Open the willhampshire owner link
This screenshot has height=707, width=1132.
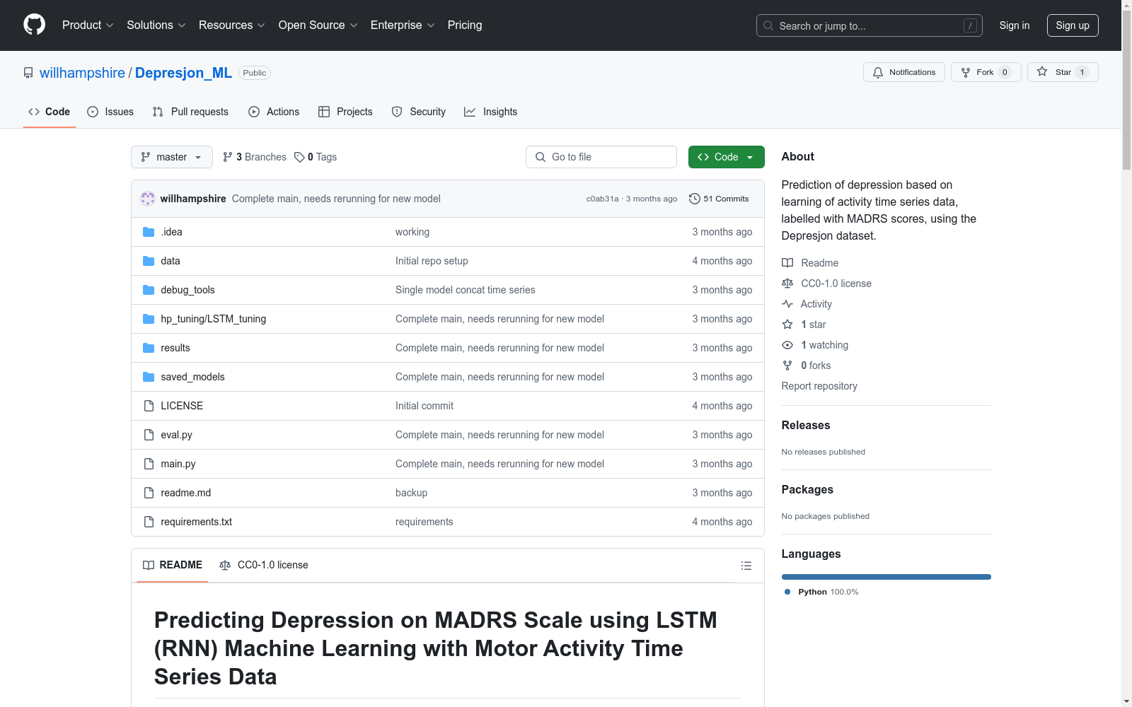[x=82, y=73]
